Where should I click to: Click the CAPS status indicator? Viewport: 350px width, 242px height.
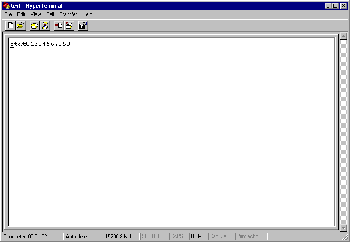179,236
